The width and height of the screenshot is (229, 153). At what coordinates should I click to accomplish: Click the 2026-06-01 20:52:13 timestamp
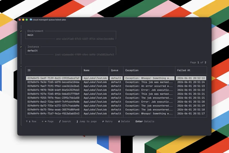pyautogui.click(x=191, y=78)
